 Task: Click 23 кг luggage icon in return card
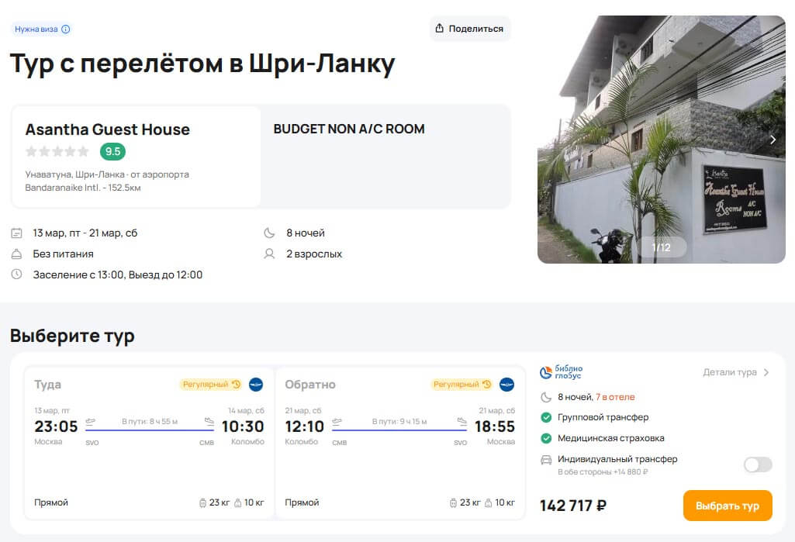click(x=453, y=503)
